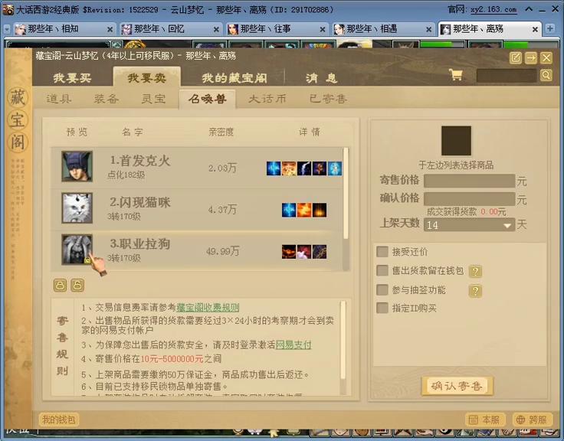564x441 pixels.
Task: Open the 网易支付 link
Action: pyautogui.click(x=293, y=345)
